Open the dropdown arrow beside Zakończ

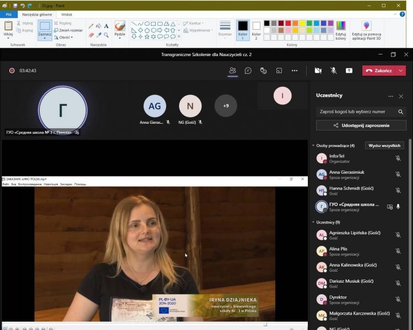(x=401, y=70)
